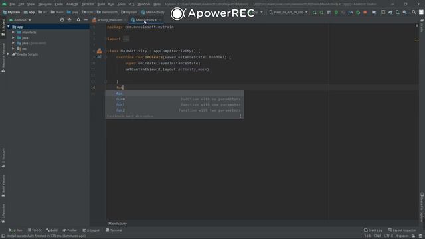The width and height of the screenshot is (425, 239).
Task: Click the MainActivity class gutter icon
Action: click(99, 51)
